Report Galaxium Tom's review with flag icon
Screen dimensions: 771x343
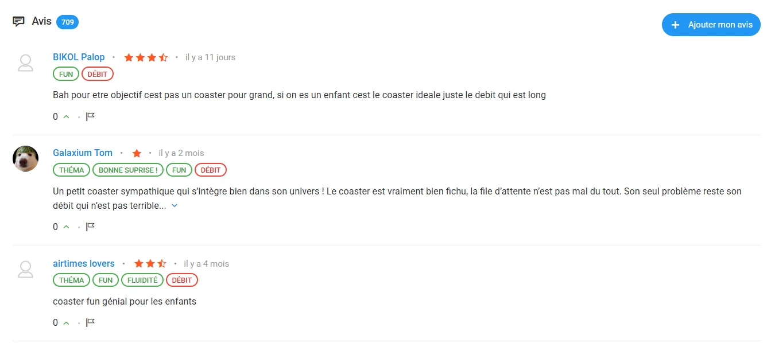click(90, 227)
